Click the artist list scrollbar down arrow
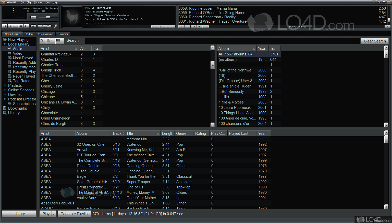The height and width of the screenshot is (223, 392). [x=213, y=125]
